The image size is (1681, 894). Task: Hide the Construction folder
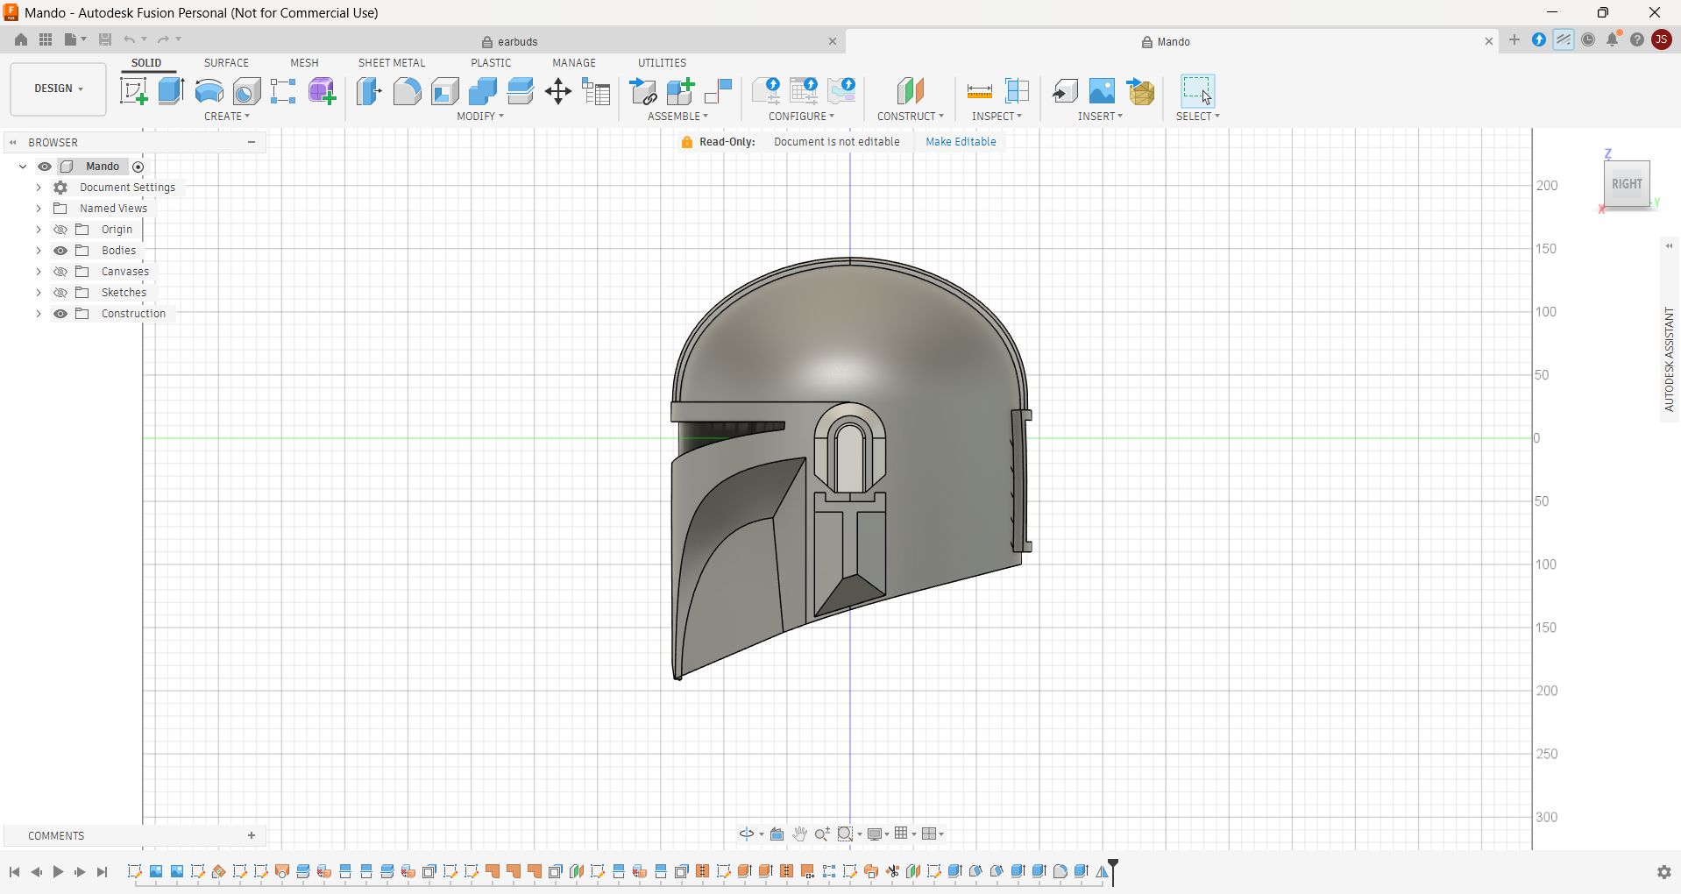[x=60, y=314]
